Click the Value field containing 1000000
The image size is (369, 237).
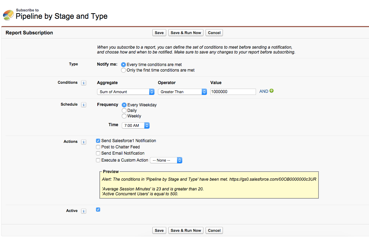[x=233, y=92]
